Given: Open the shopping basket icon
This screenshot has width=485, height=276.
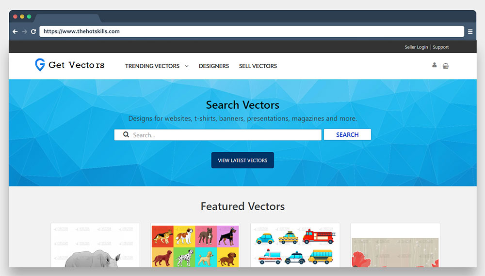Looking at the screenshot, I should [x=445, y=66].
